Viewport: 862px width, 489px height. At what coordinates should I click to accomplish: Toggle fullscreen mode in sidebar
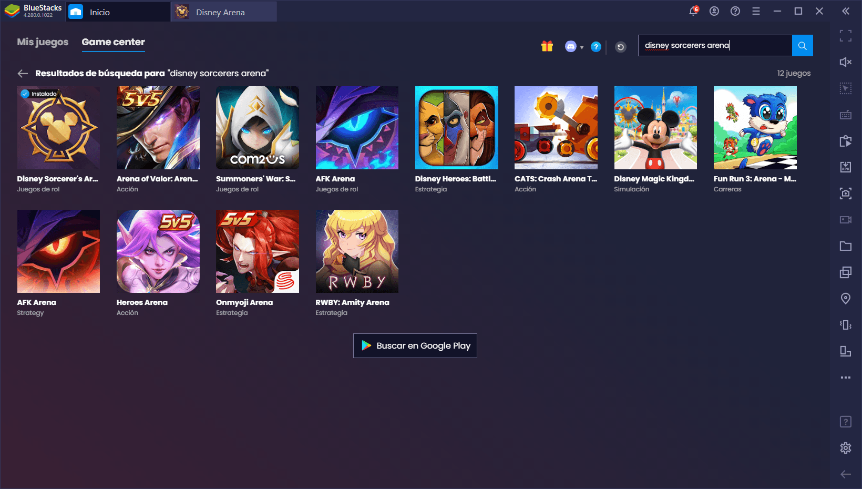coord(846,36)
